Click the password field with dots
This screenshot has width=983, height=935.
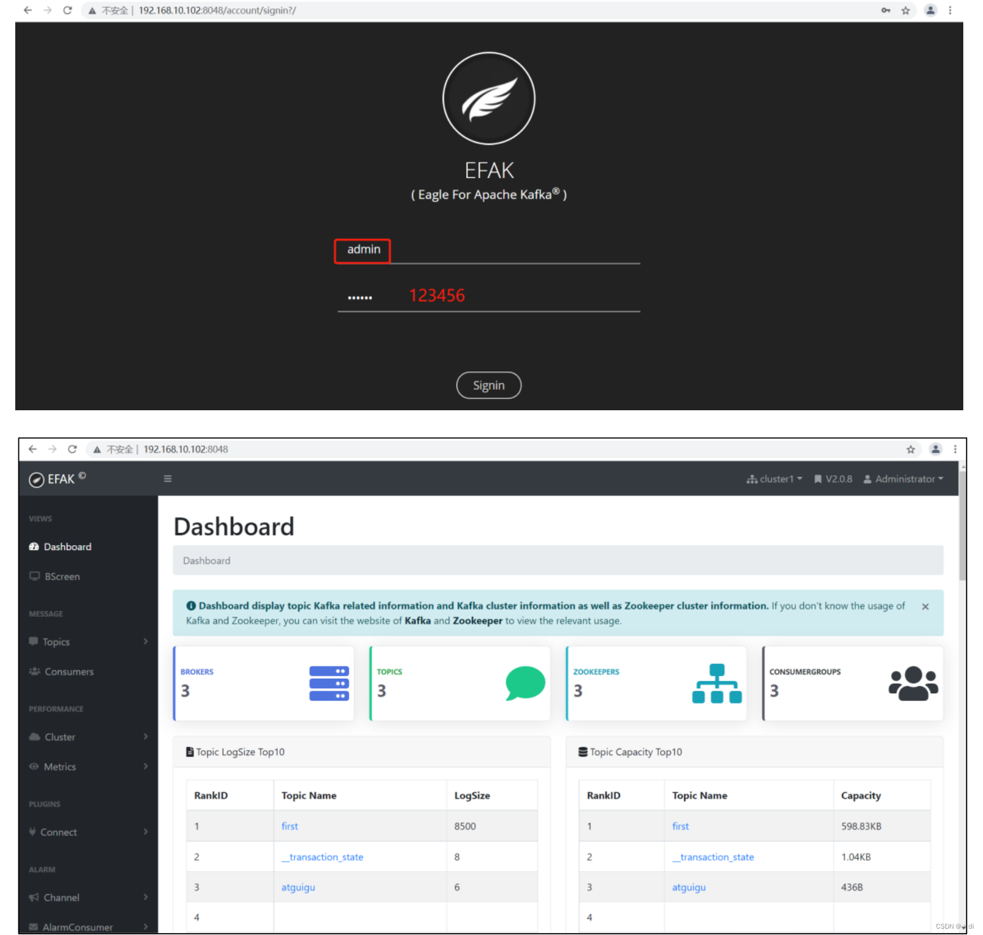click(488, 297)
